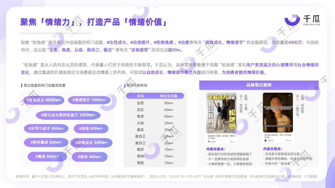Select the 20w+ value in the 爱自己 row
Viewport: 335px width, 188px height.
pyautogui.click(x=169, y=143)
